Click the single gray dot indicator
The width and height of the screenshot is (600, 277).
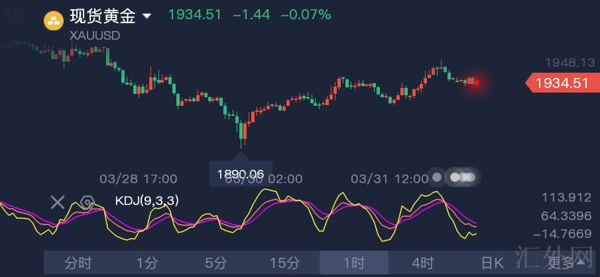(437, 177)
